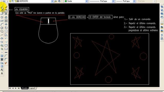
Task: Open the BORDERS layer dropdown
Action: pyautogui.click(x=52, y=1)
